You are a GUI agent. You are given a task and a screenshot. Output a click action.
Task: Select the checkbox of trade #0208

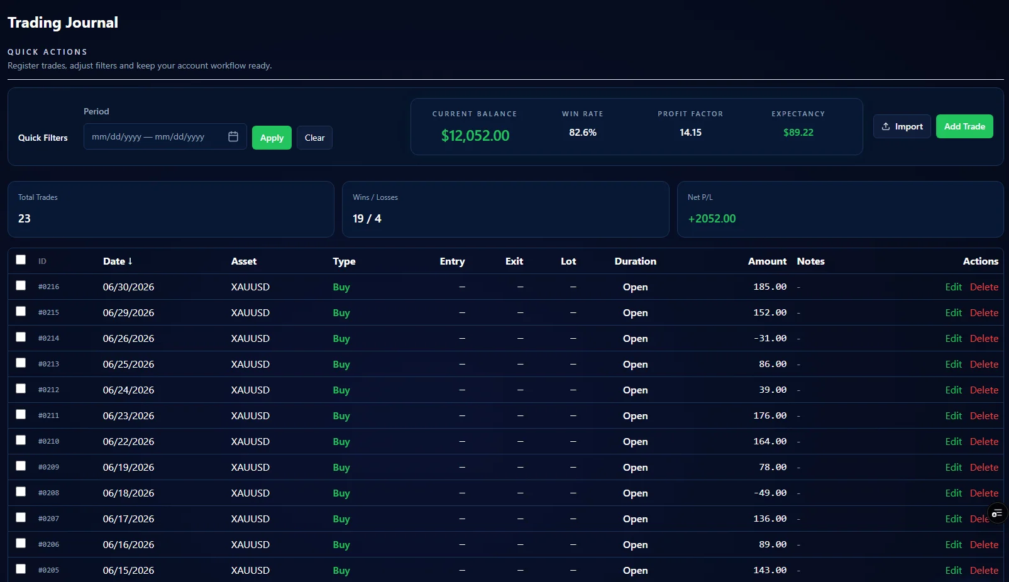(x=21, y=491)
